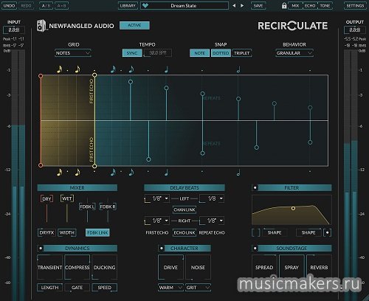This screenshot has height=301, width=369.
Task: Click the A>B copy button
Action: point(61,5)
